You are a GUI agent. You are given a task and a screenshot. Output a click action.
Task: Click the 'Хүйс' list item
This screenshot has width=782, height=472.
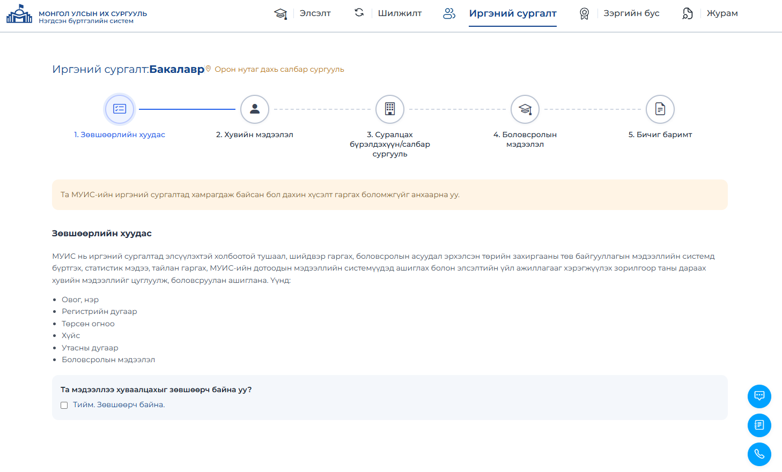(71, 335)
